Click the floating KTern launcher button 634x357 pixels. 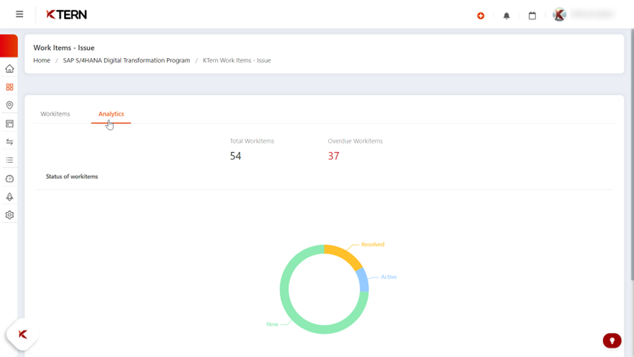click(23, 334)
